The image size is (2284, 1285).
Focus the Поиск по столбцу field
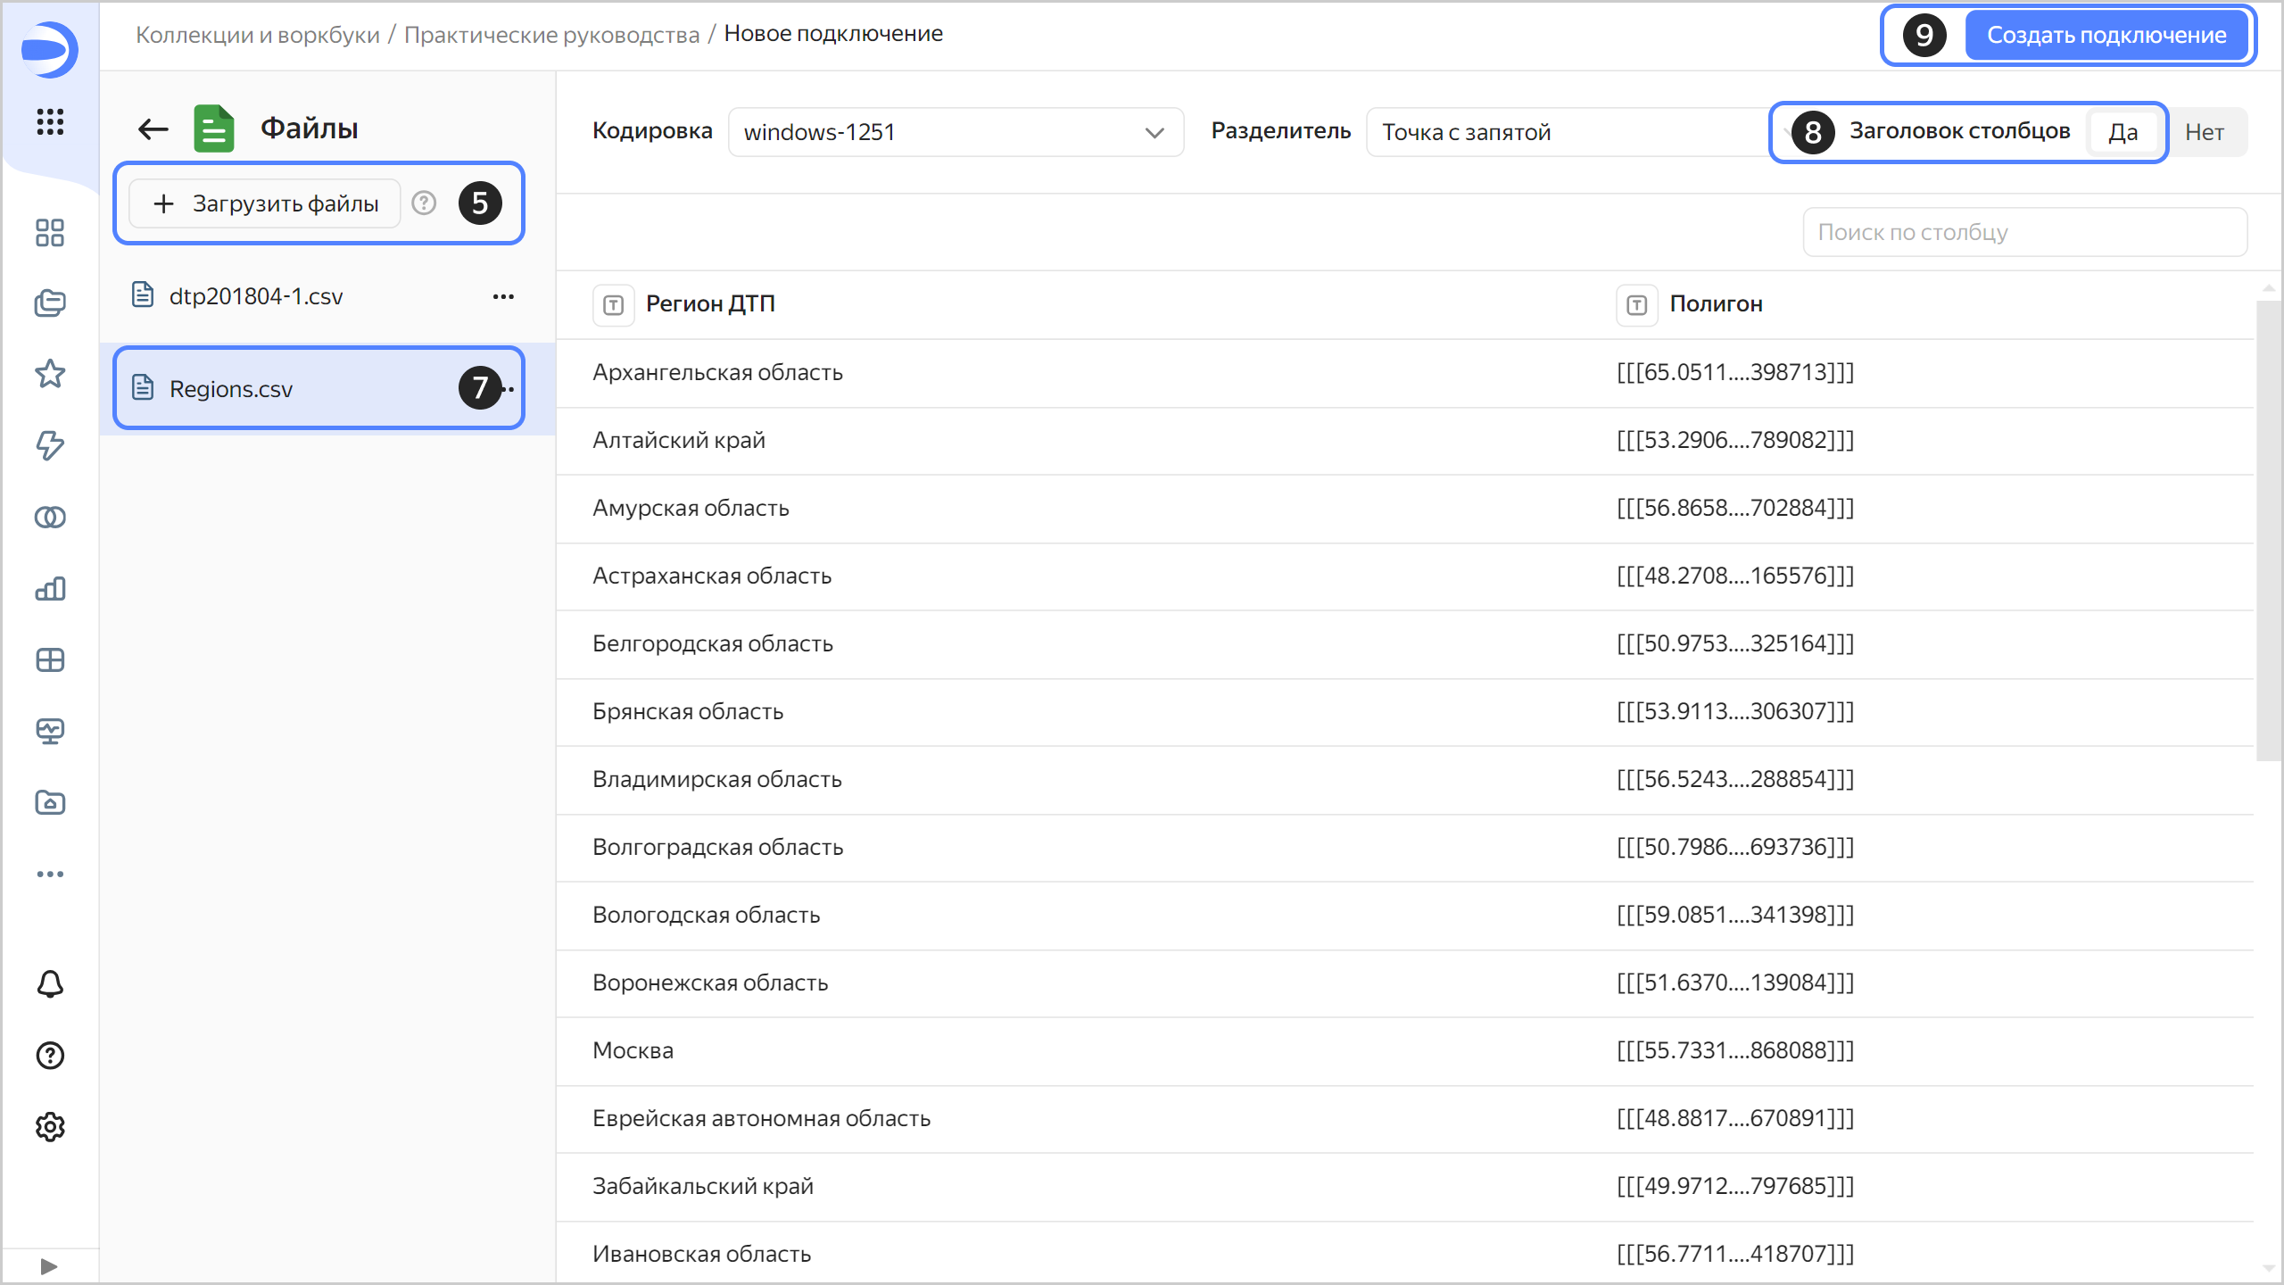click(x=2023, y=232)
